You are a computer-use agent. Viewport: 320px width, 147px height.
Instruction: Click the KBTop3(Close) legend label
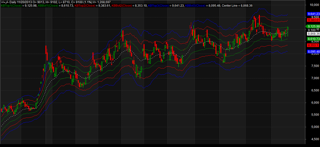click(x=159, y=6)
